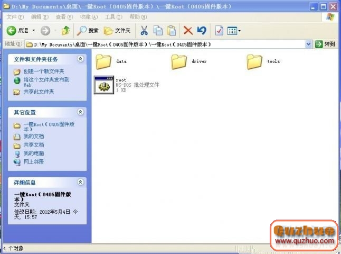This screenshot has width=341, height=254.
Task: Open the 编辑(E) menu
Action: tap(40, 17)
